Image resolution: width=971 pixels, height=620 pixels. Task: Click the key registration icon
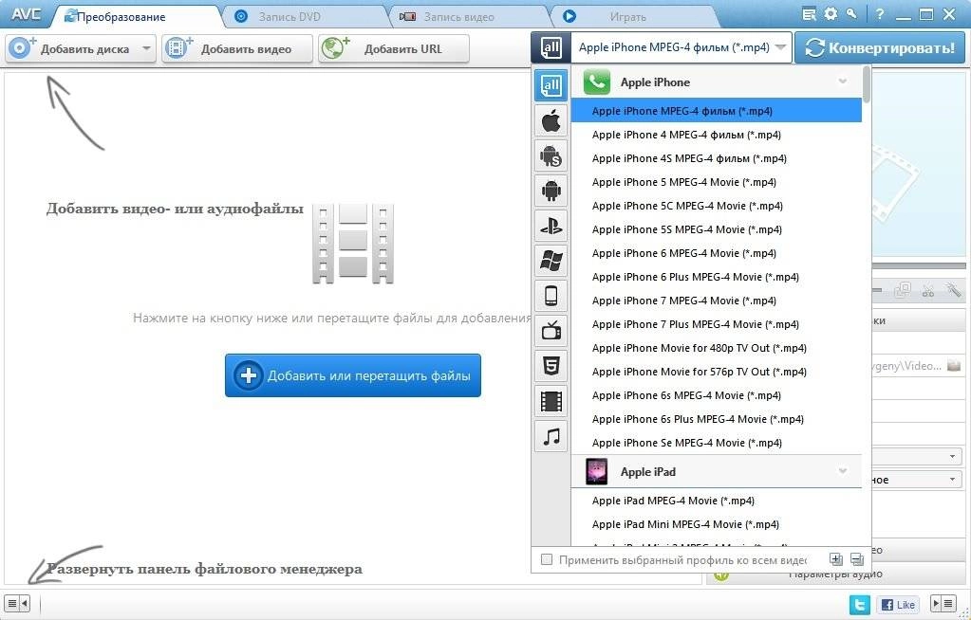852,13
